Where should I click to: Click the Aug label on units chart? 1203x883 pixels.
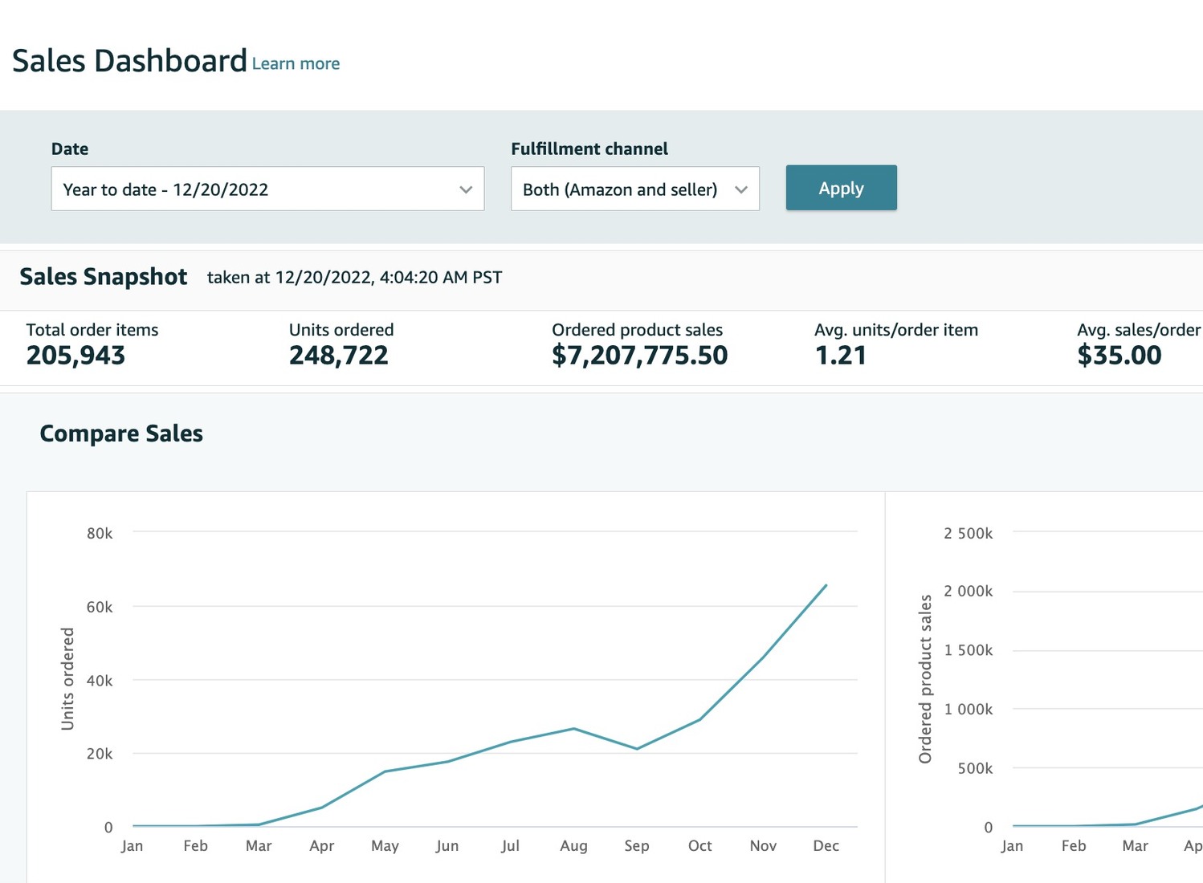(x=573, y=846)
